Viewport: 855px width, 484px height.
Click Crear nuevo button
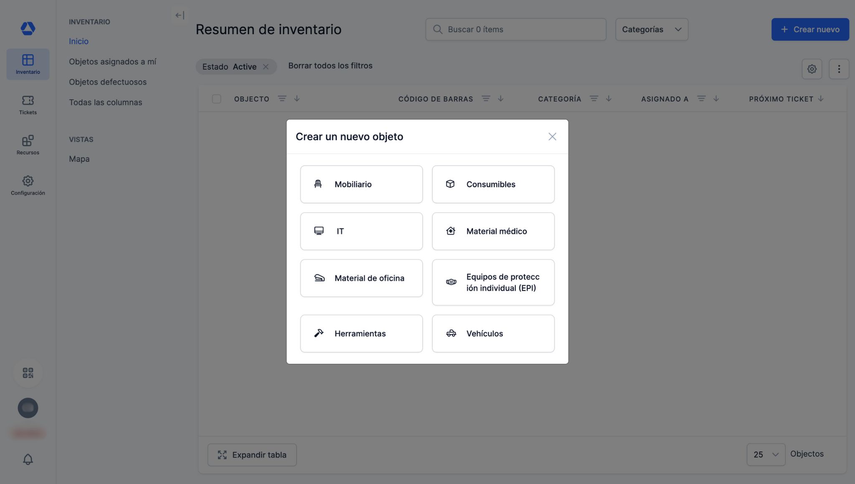tap(810, 29)
